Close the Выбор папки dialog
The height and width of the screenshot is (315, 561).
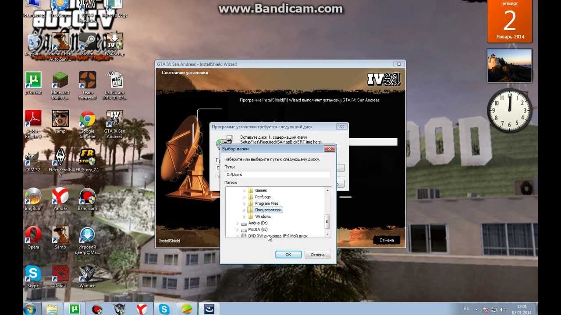329,149
